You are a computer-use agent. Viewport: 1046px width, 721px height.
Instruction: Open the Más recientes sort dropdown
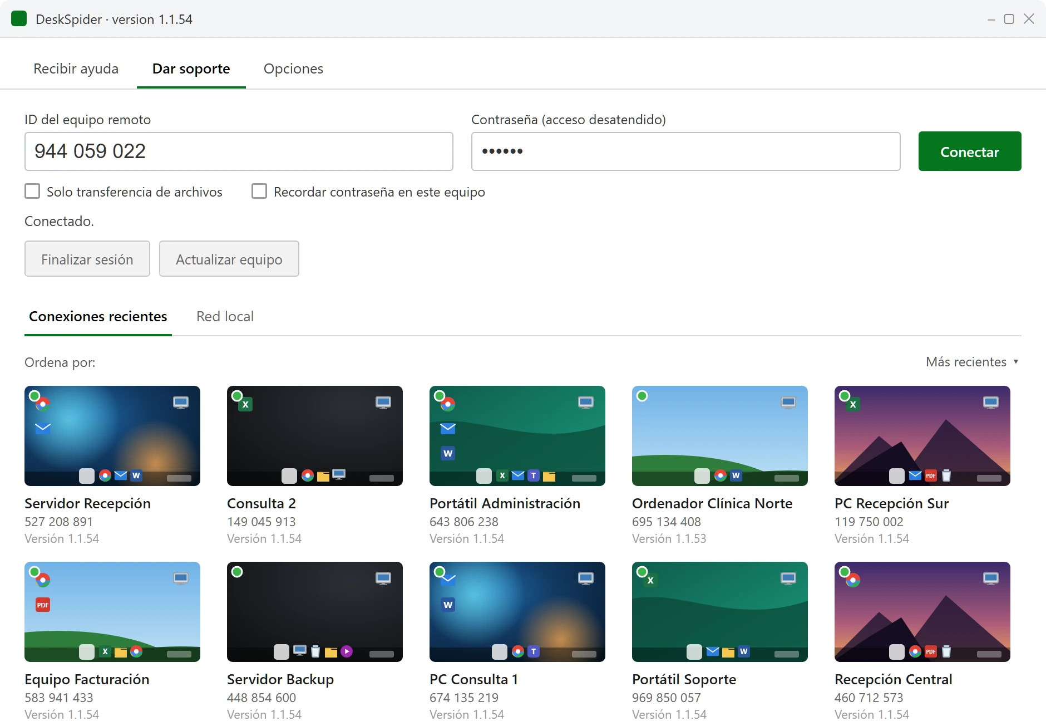tap(973, 362)
